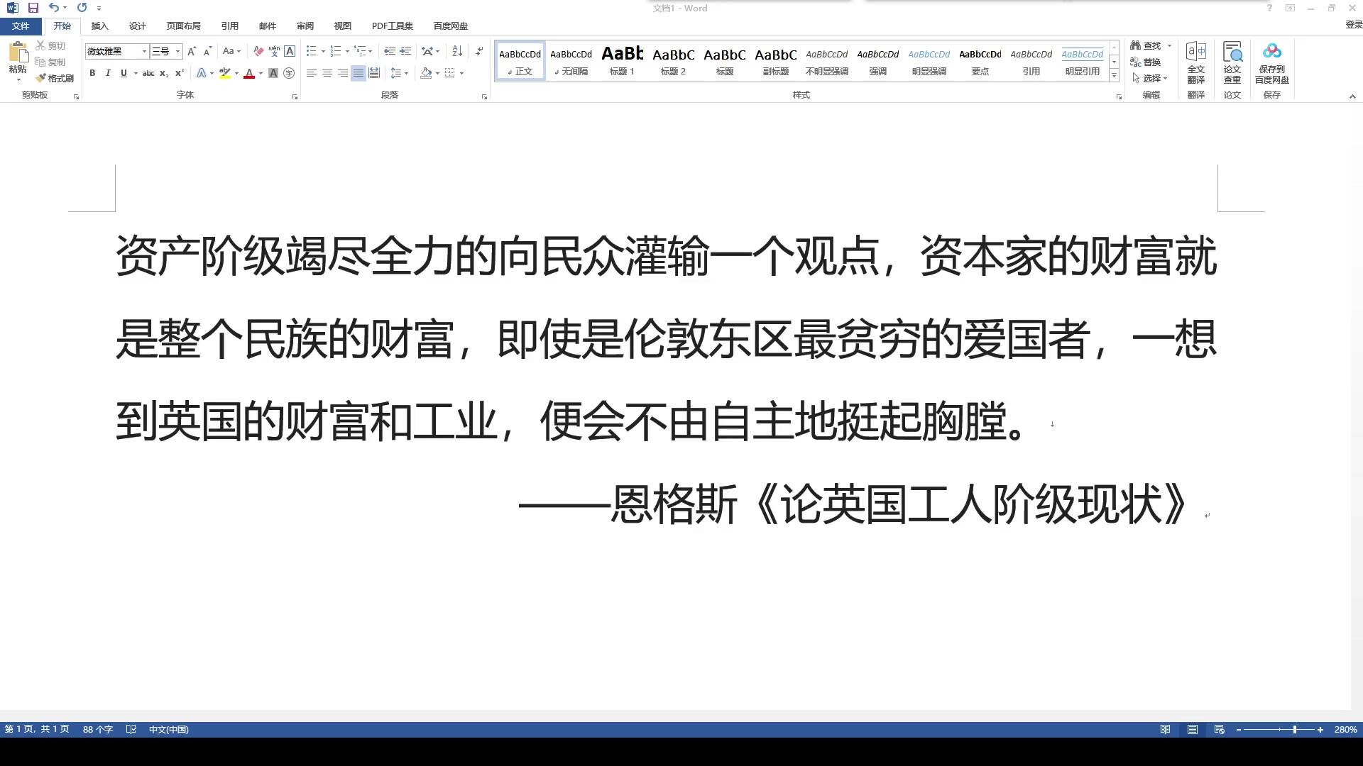This screenshot has width=1363, height=766.
Task: Toggle Bold formatting
Action: pyautogui.click(x=92, y=73)
